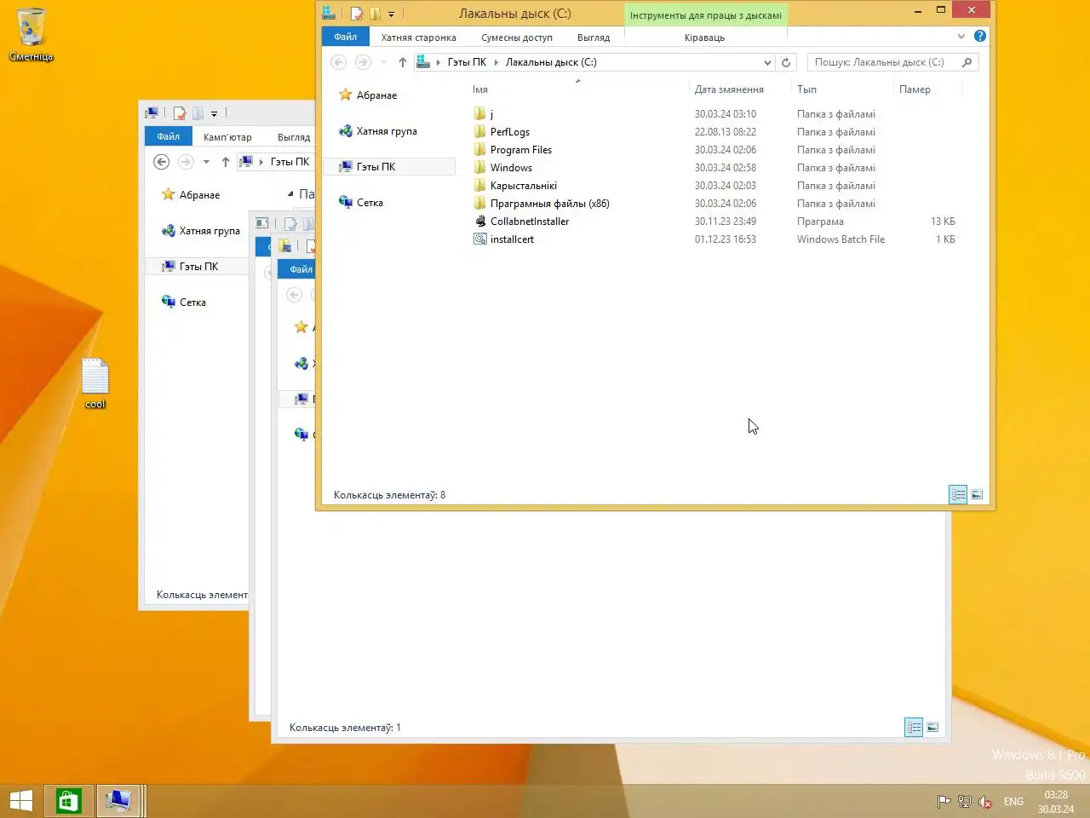Screen dimensions: 1090x818
Task: Open the Сметніца recycle bin on desktop
Action: click(32, 34)
